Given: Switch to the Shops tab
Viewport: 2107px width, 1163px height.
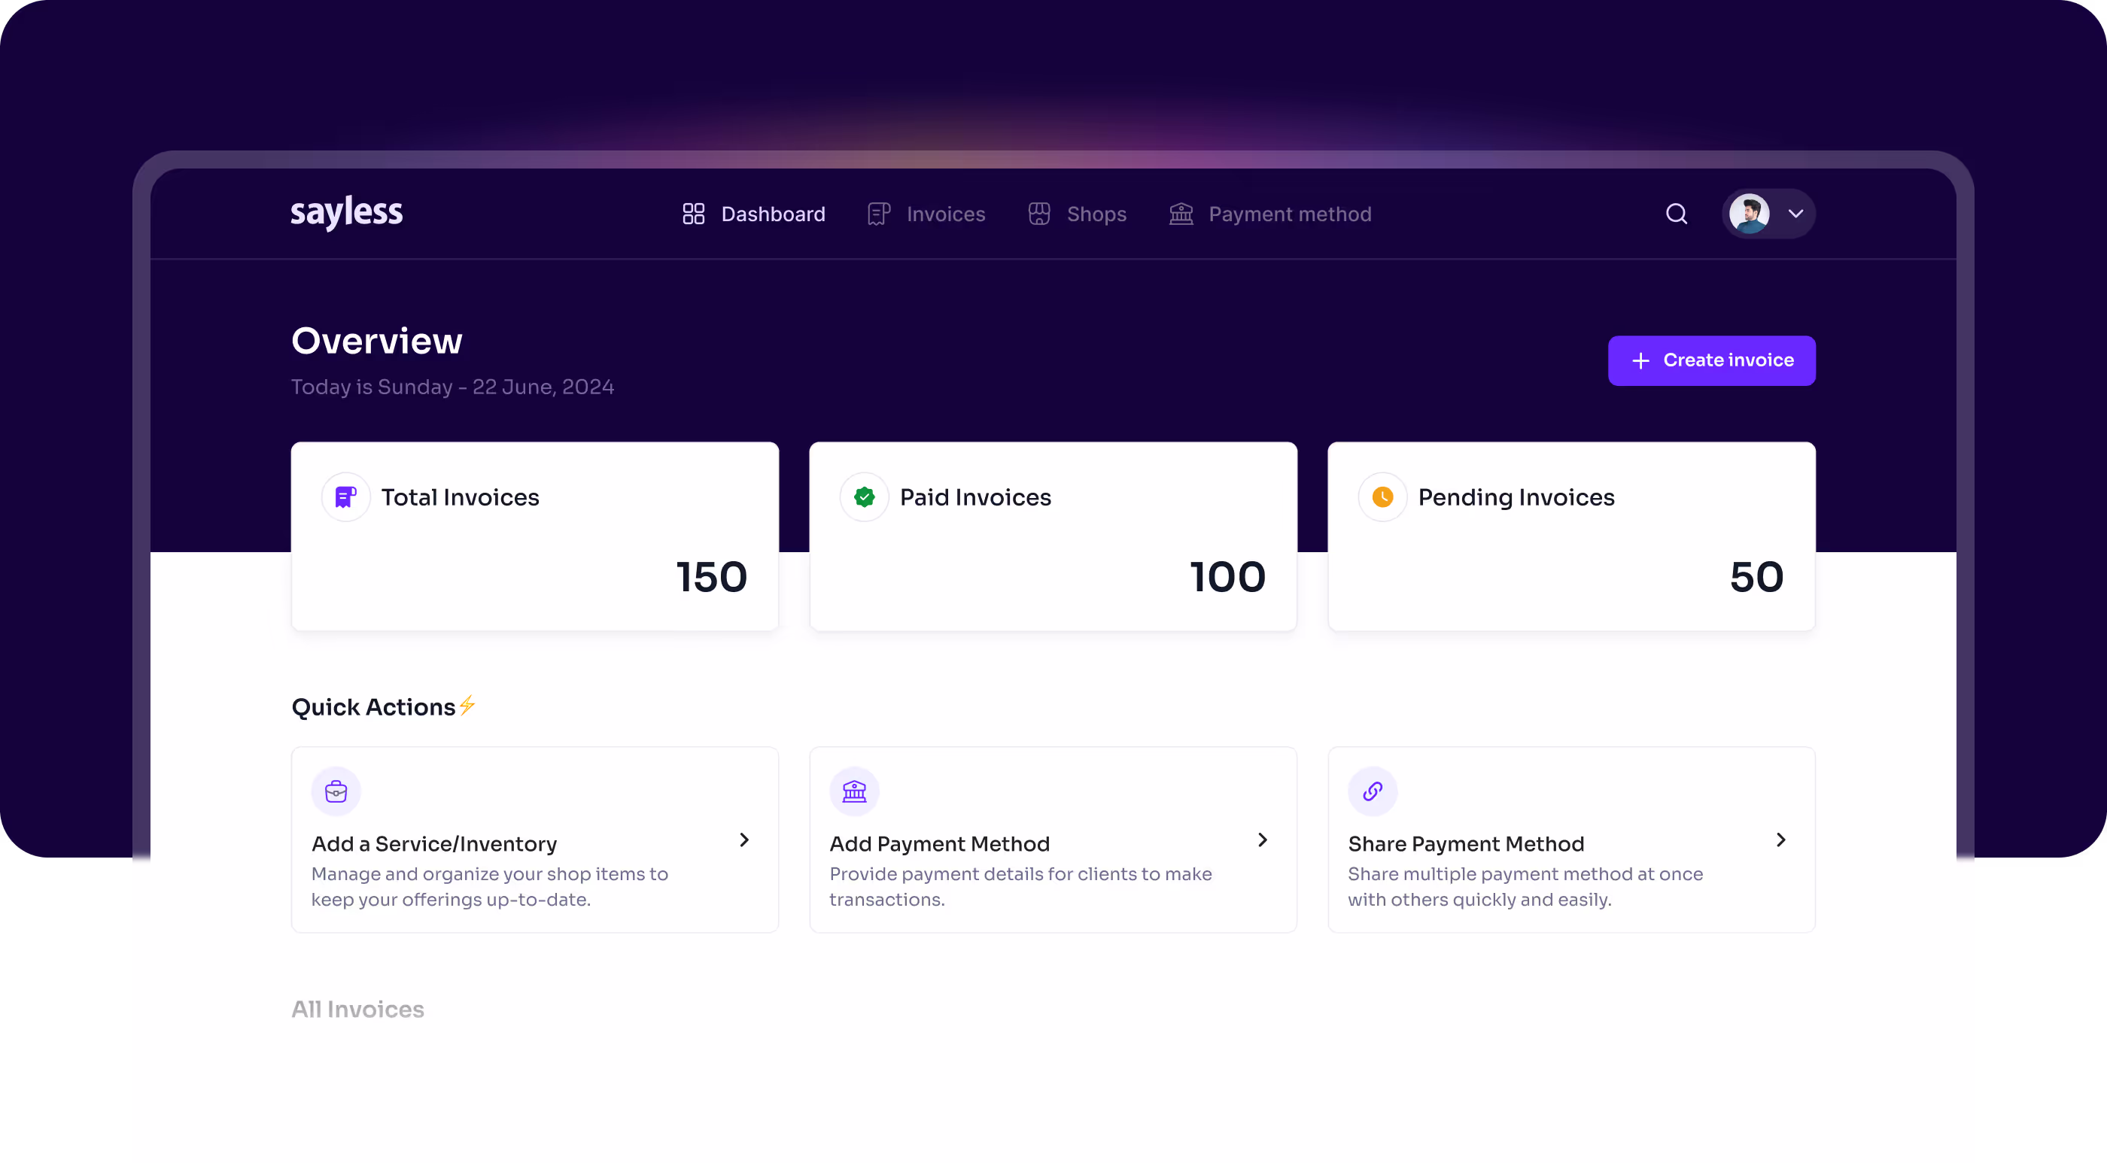Looking at the screenshot, I should pos(1078,214).
